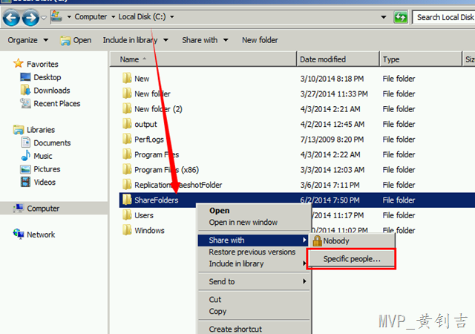Open the Videos library
Image resolution: width=475 pixels, height=334 pixels.
pyautogui.click(x=45, y=182)
